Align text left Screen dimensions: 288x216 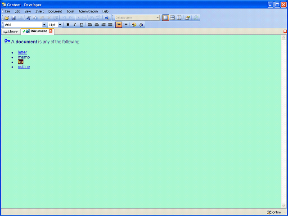(90, 25)
